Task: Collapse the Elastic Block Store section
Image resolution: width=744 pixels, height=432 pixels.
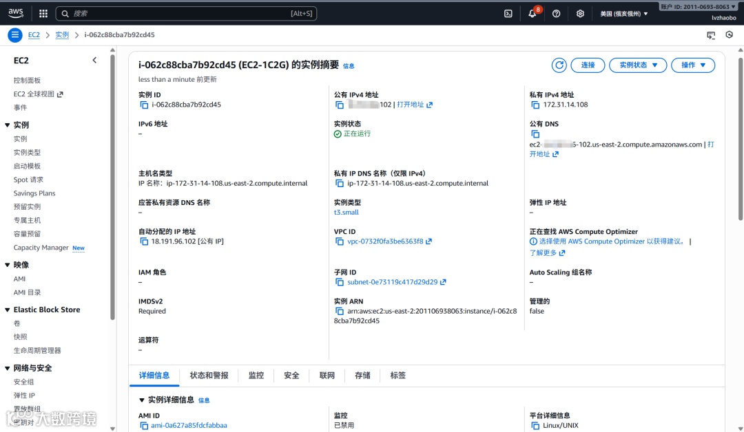Action: (x=8, y=310)
